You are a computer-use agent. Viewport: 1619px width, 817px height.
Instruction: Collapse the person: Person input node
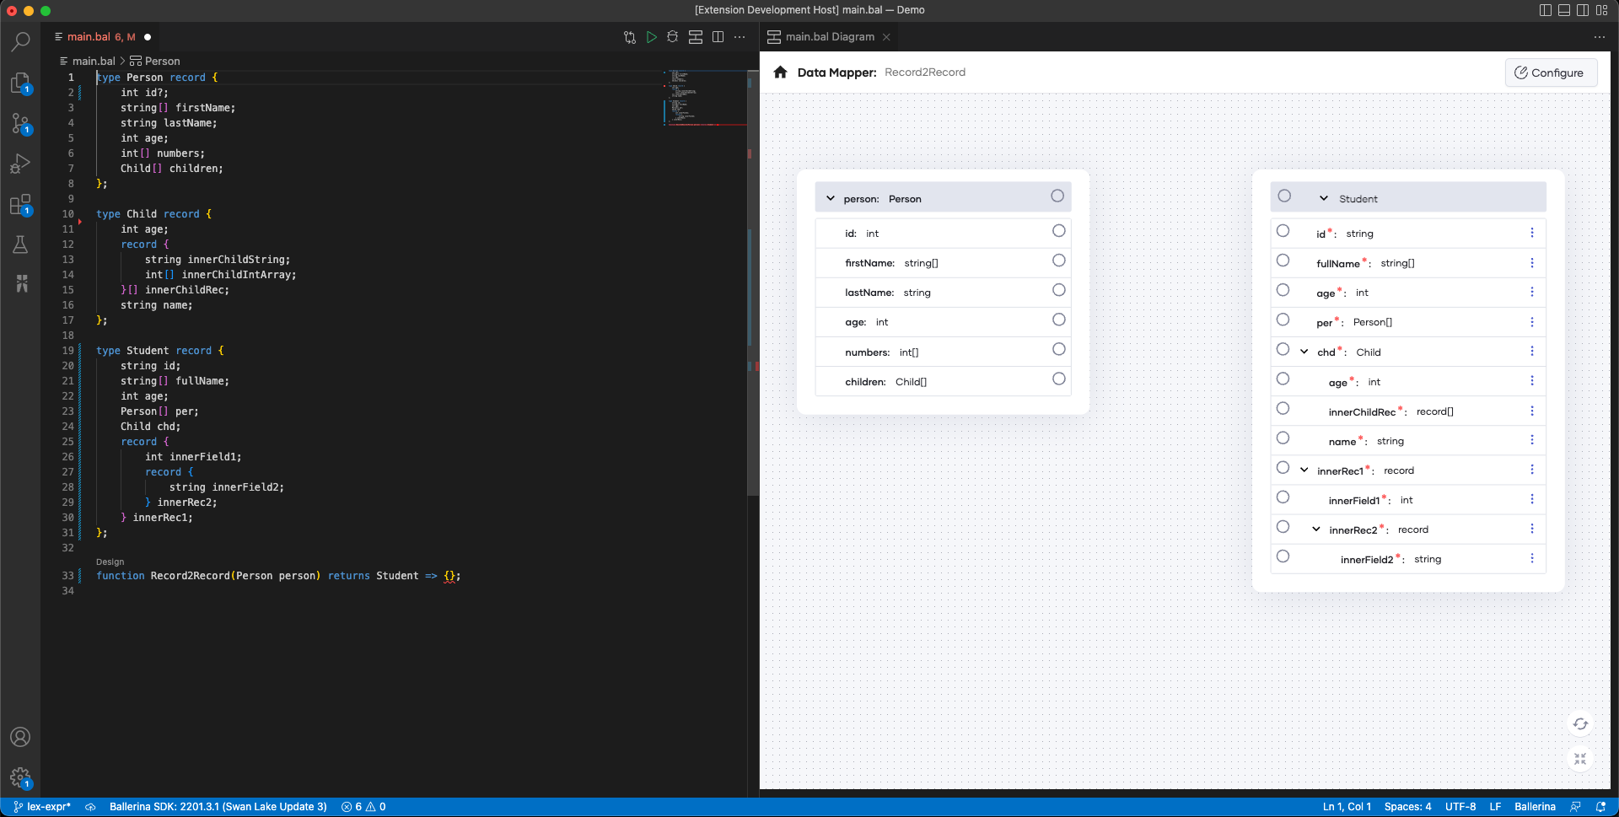tap(830, 197)
